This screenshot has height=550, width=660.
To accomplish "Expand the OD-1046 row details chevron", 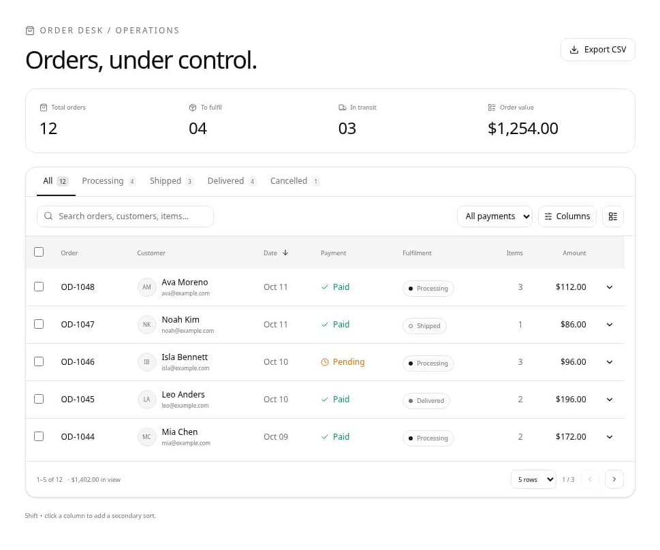I will pos(610,362).
